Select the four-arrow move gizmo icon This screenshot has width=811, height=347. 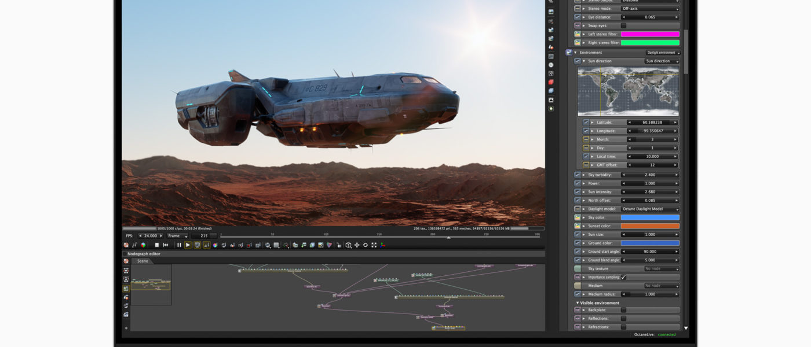[x=357, y=245]
